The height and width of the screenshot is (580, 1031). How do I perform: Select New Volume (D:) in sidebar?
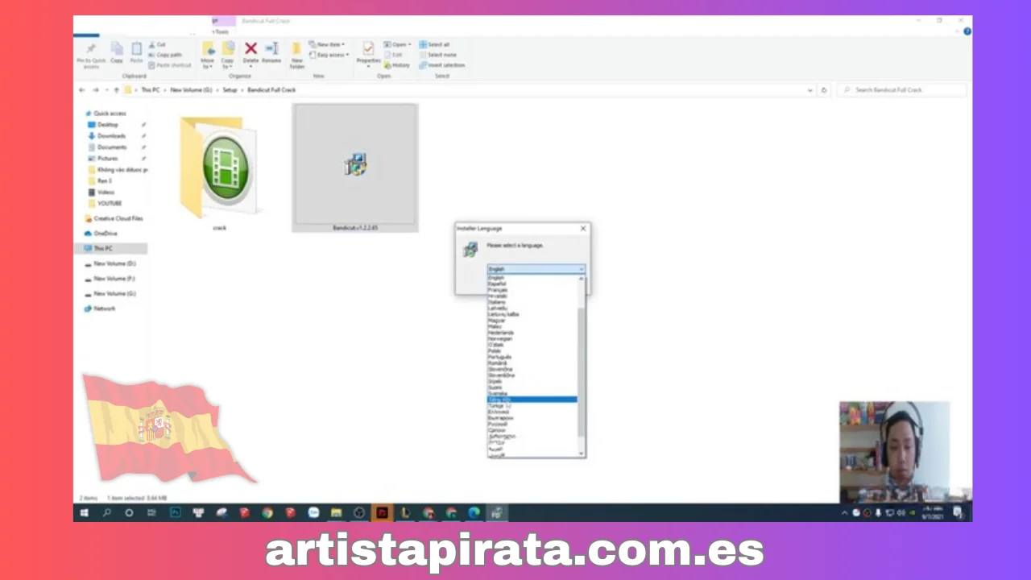point(114,263)
